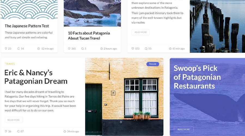Click the yellow house with green door photo
The image size is (245, 136).
(x=124, y=97)
